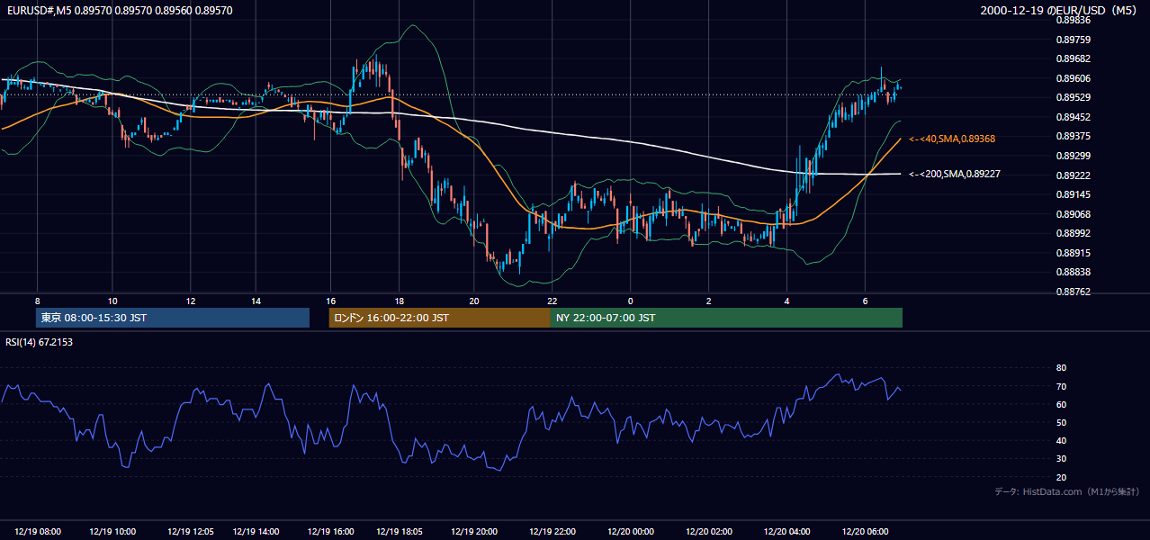The image size is (1150, 540).
Task: Click the 12/19 12:05 bottom time label
Action: point(191,532)
